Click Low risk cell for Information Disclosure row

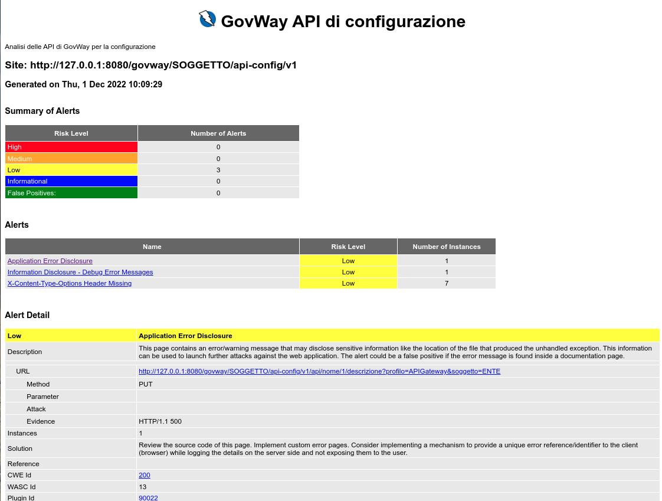click(x=348, y=272)
